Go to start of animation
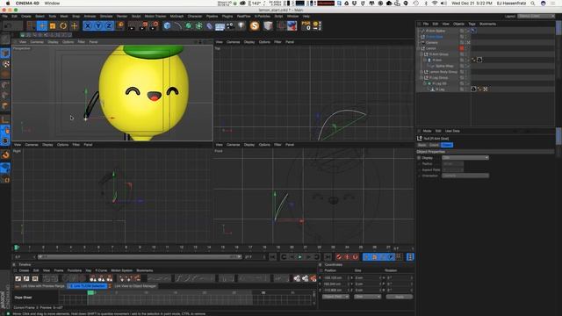Screen dimensions: 562x316 coord(273,257)
